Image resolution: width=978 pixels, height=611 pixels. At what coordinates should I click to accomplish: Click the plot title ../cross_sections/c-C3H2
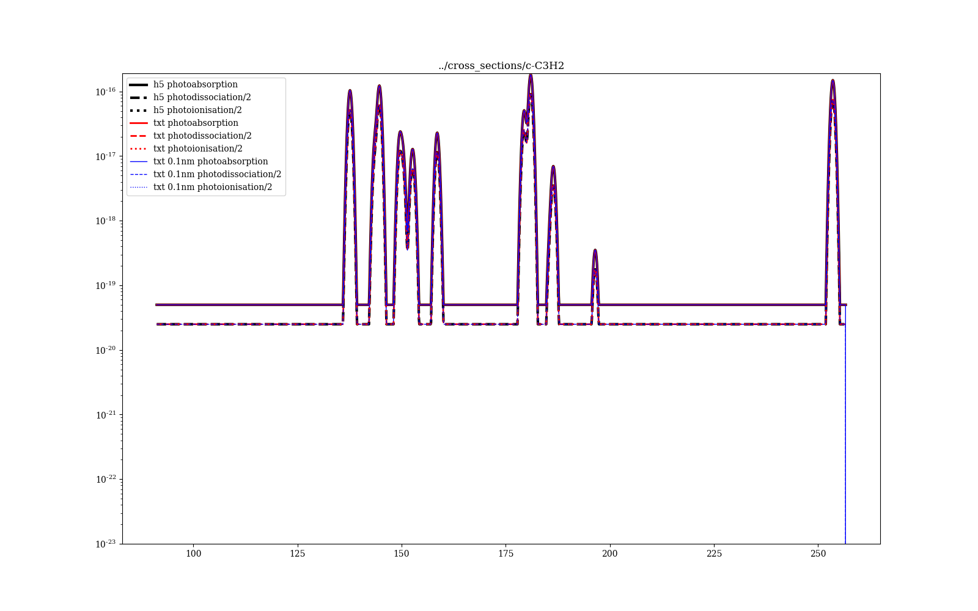501,66
